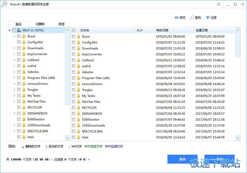Viewport: 247px width, 173px height.
Task: Expand the 2345Downloads tree node
Action: [14, 125]
